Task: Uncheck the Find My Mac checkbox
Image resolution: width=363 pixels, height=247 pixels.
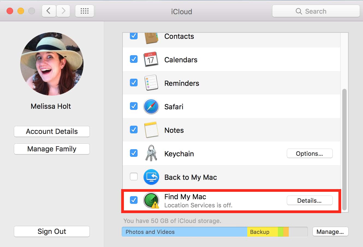Action: click(134, 200)
